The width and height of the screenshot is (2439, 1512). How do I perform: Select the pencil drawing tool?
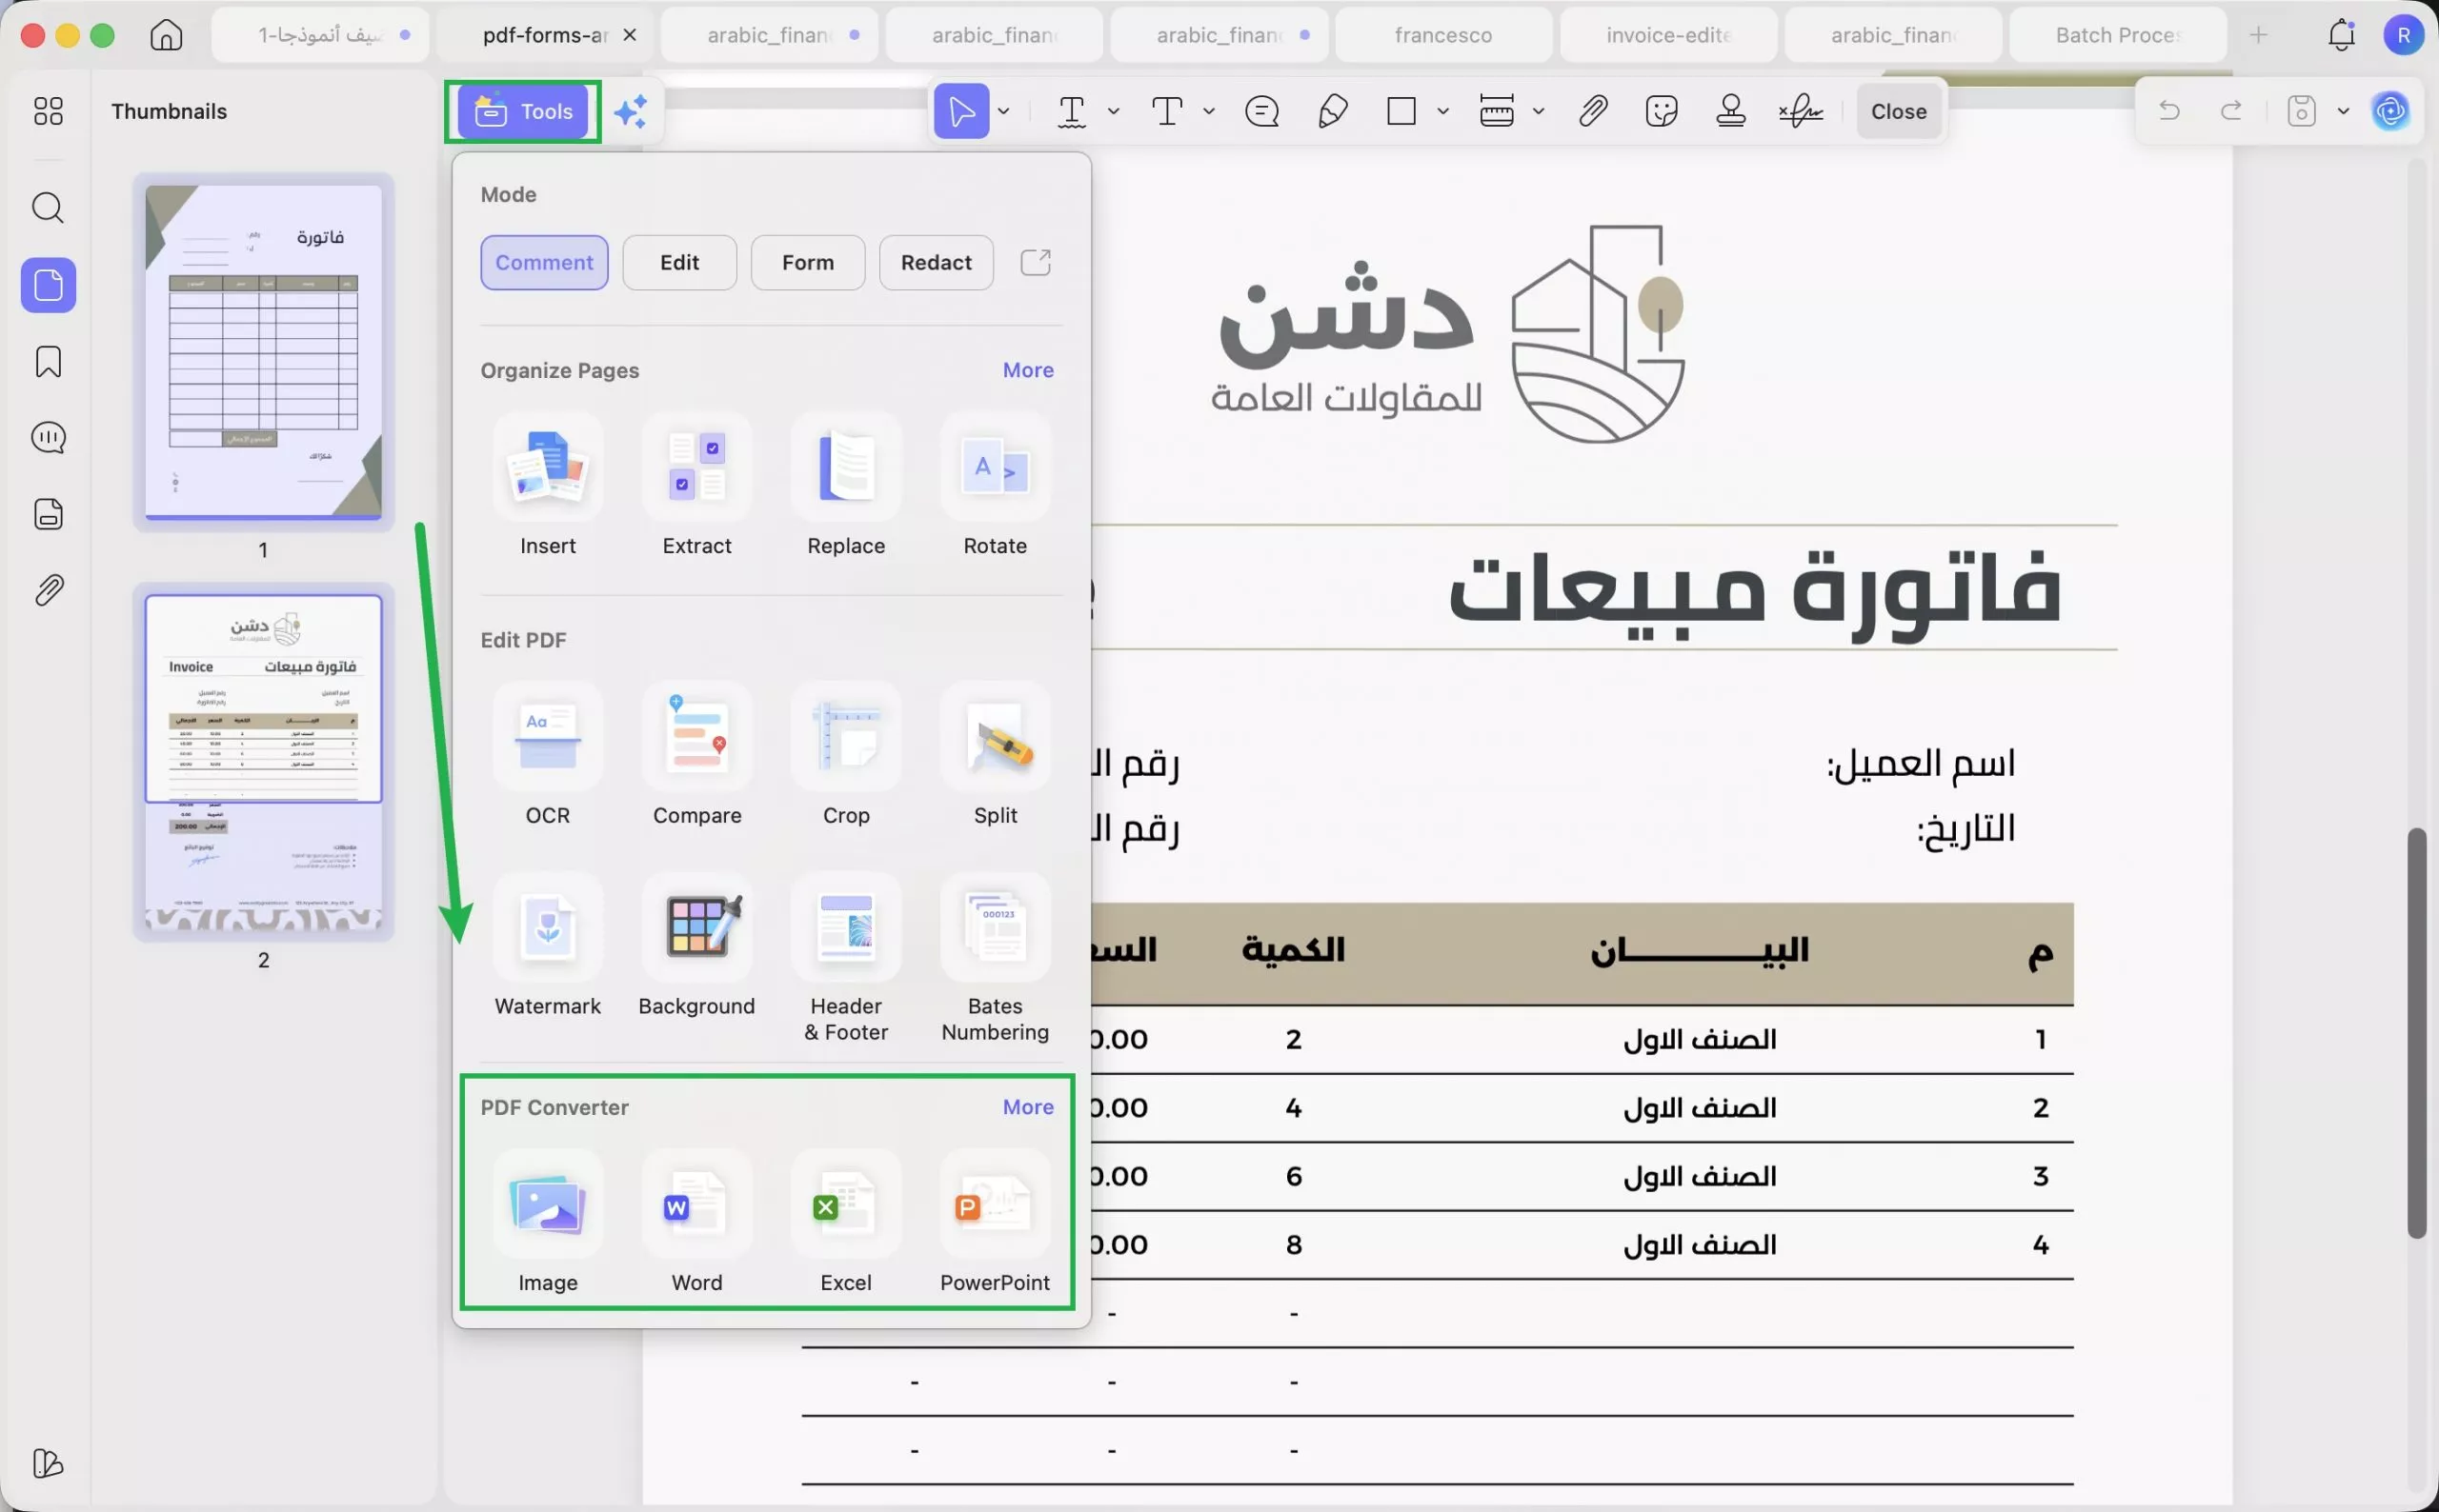[1333, 111]
